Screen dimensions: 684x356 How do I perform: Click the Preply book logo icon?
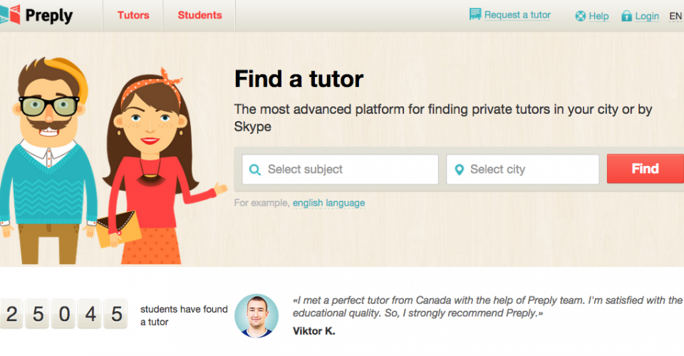10,15
